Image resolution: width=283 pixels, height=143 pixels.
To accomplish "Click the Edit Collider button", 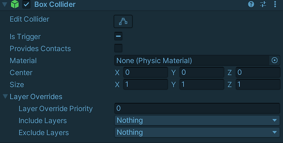I will click(123, 21).
